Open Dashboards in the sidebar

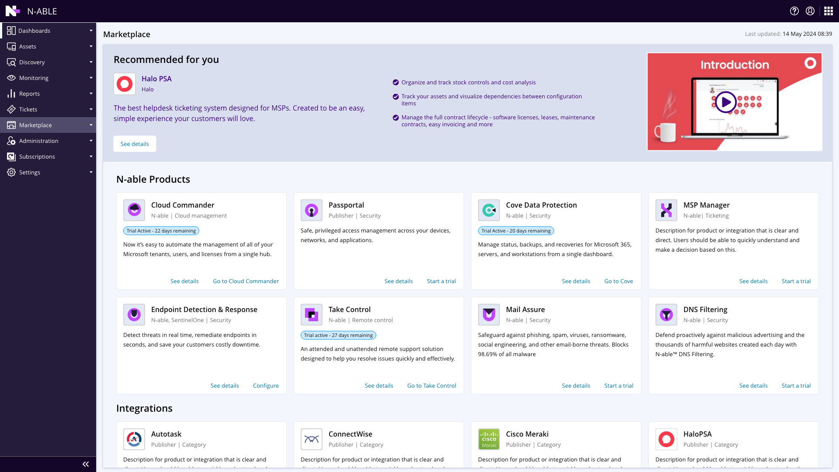click(48, 31)
